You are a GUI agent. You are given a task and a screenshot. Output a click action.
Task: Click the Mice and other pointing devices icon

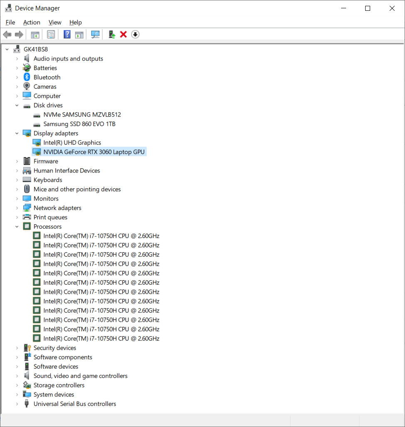(27, 189)
